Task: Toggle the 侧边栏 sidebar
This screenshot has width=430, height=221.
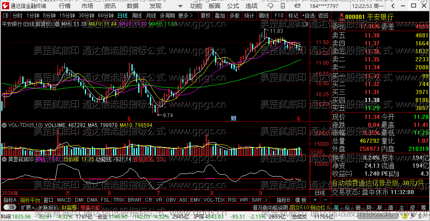Action: click(320, 207)
